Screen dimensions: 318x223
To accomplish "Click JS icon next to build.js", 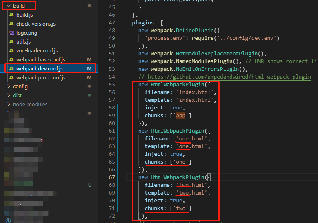I will point(11,15).
